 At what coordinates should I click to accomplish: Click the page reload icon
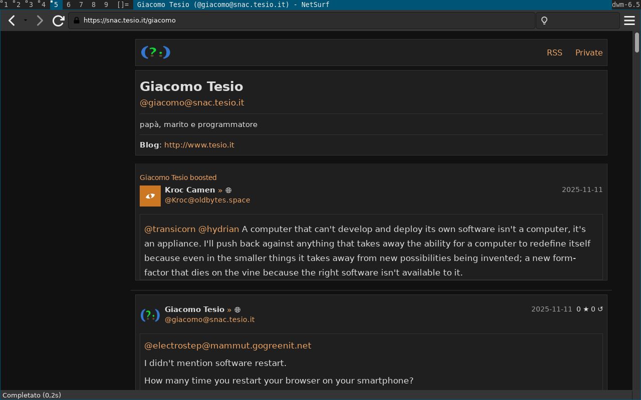(58, 20)
